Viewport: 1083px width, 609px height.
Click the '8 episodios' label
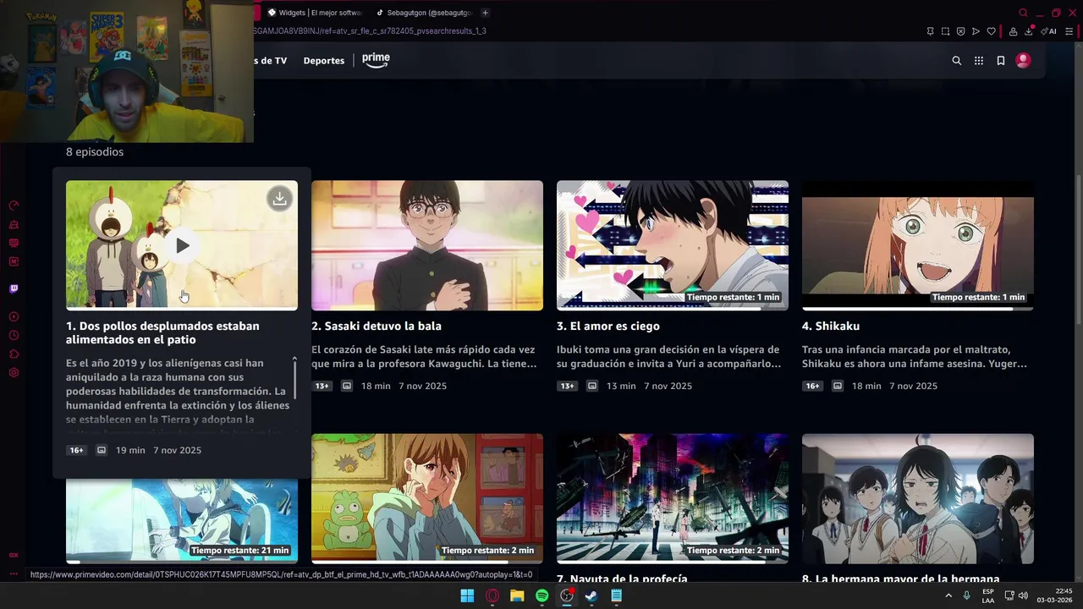click(x=95, y=152)
